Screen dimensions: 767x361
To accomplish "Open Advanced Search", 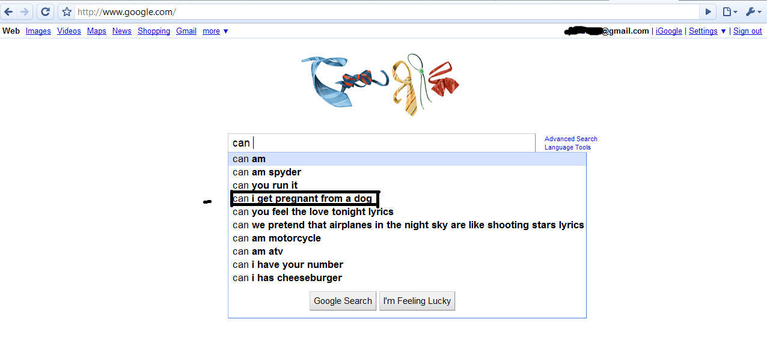I will [571, 139].
